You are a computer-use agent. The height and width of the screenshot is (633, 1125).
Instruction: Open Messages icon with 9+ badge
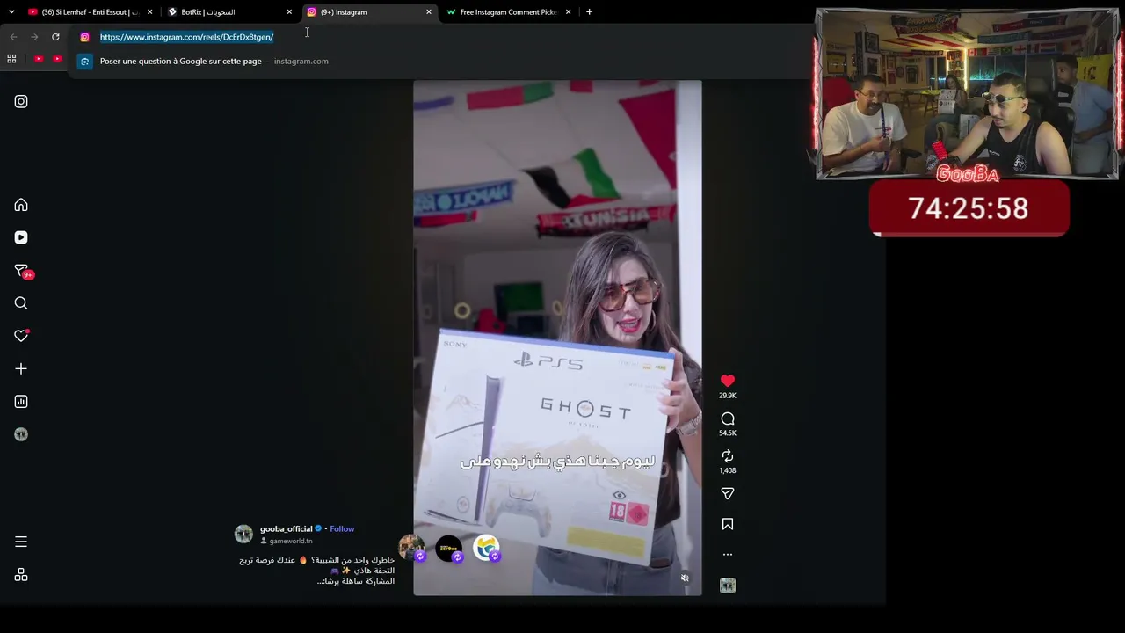(x=23, y=271)
